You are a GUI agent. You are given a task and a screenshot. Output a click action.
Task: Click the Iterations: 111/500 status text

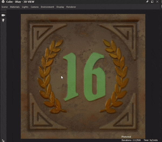click(x=131, y=140)
